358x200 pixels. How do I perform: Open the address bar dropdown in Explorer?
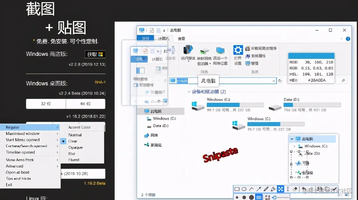[274, 80]
